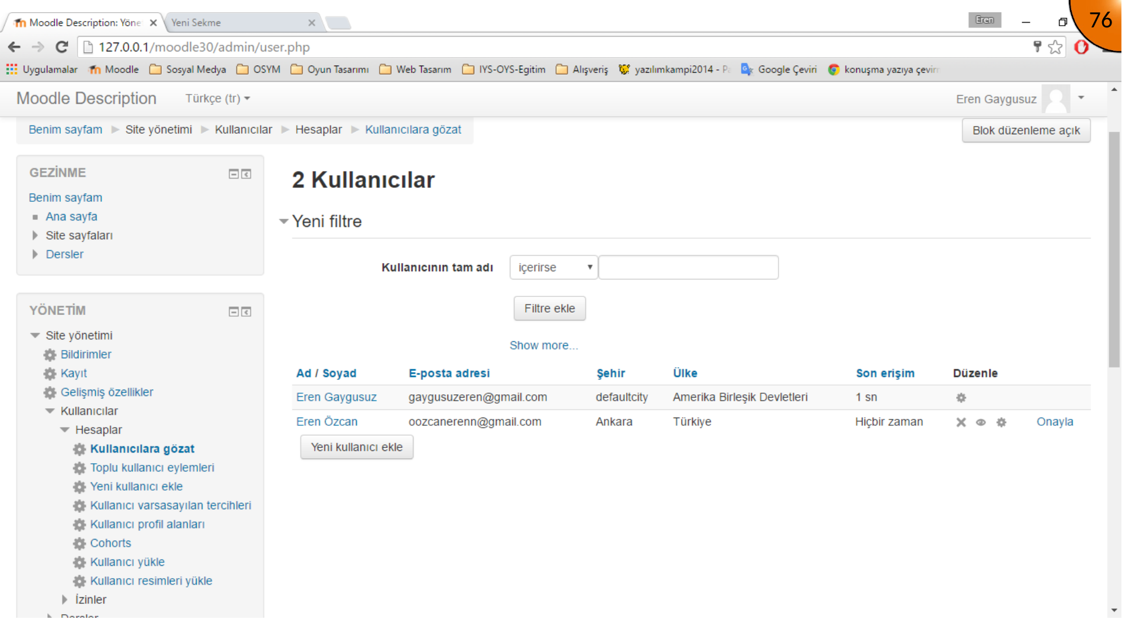
Task: Open Eren Gaygusuz profile link in table
Action: pyautogui.click(x=336, y=397)
